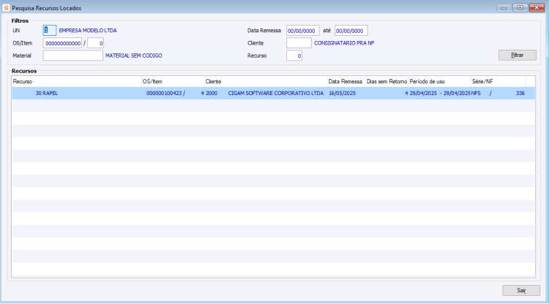This screenshot has width=549, height=304.
Task: Sort by the Data Remessa column header
Action: pyautogui.click(x=346, y=81)
